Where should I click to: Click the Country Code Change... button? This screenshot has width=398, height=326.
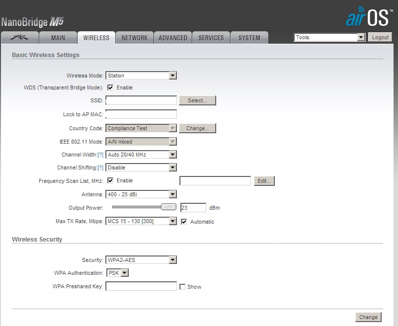(x=197, y=128)
